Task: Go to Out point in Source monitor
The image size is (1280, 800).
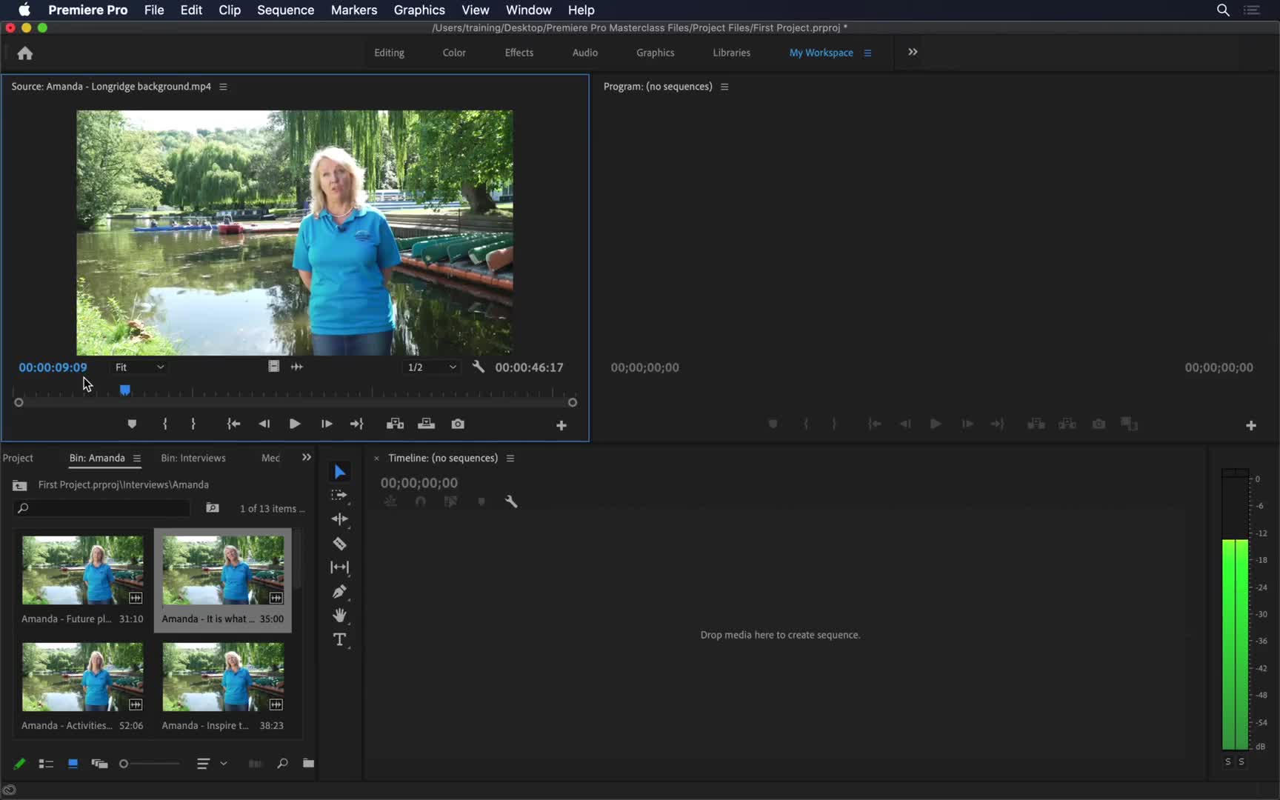Action: pyautogui.click(x=356, y=424)
